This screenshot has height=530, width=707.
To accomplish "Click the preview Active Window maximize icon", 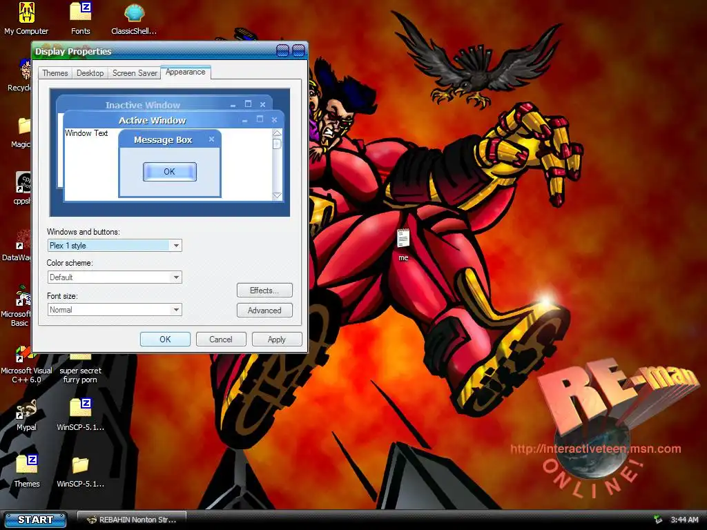I will 260,119.
